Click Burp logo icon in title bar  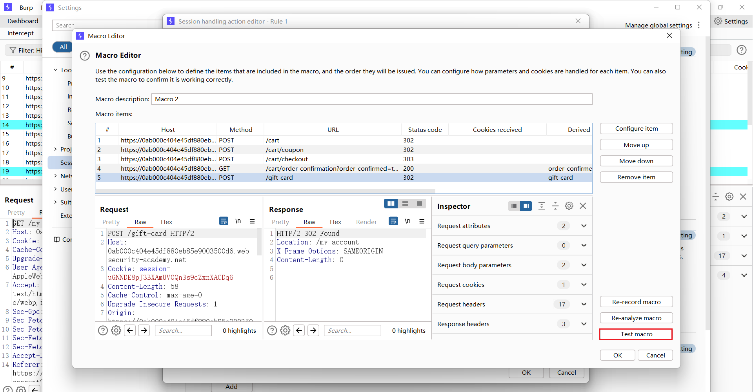[x=8, y=7]
